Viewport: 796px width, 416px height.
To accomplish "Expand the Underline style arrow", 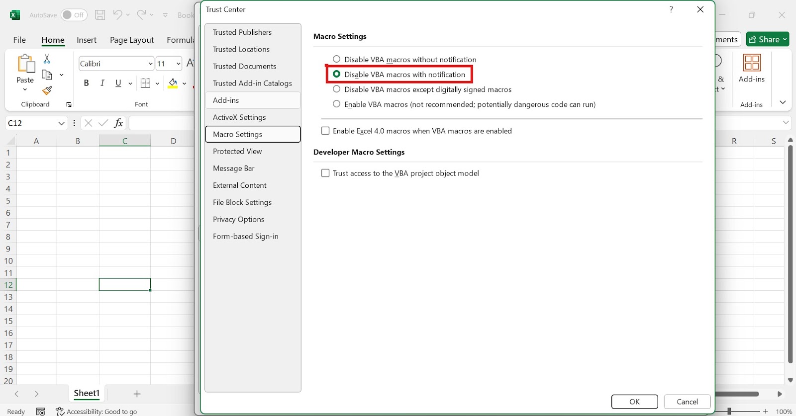I will (x=130, y=83).
